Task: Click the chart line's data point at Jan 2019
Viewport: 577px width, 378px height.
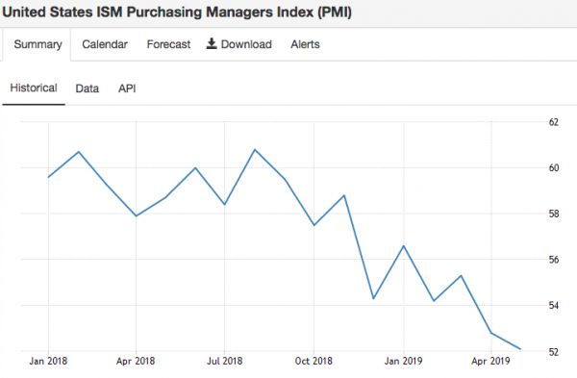Action: point(404,246)
